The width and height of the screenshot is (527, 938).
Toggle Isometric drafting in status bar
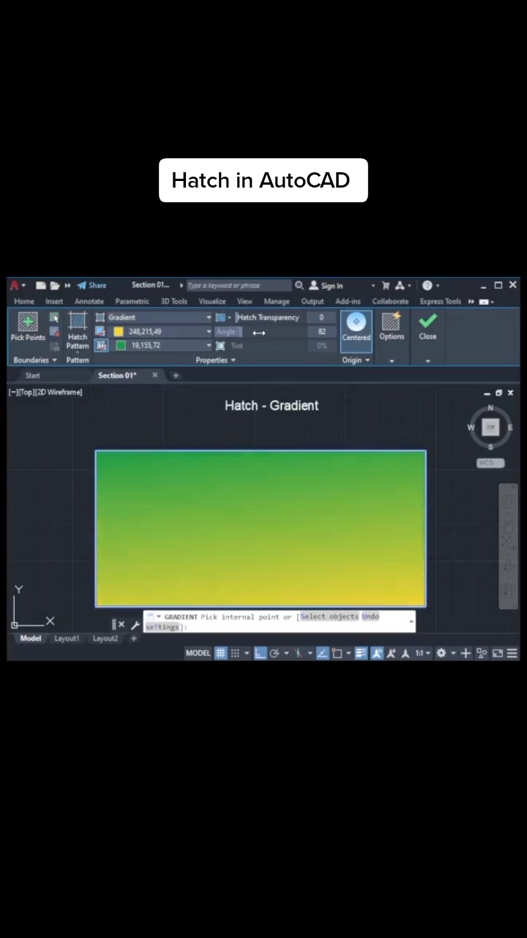pyautogui.click(x=299, y=653)
